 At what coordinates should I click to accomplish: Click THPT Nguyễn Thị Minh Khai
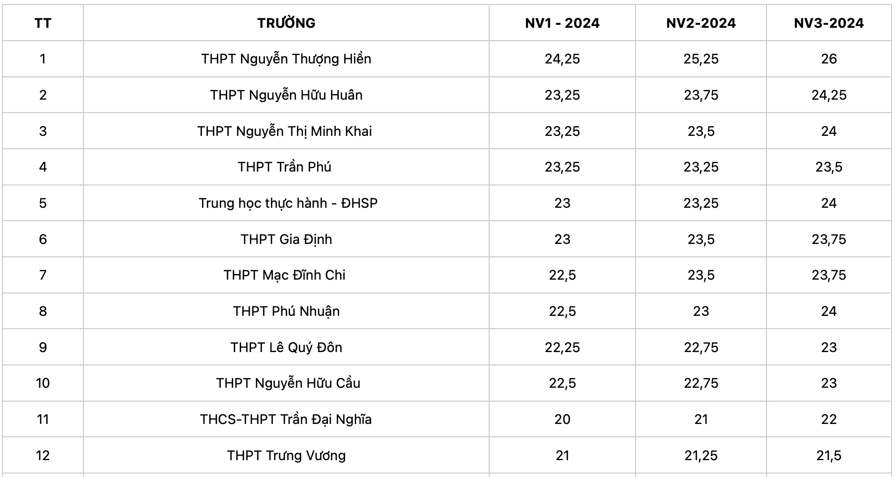click(x=284, y=131)
